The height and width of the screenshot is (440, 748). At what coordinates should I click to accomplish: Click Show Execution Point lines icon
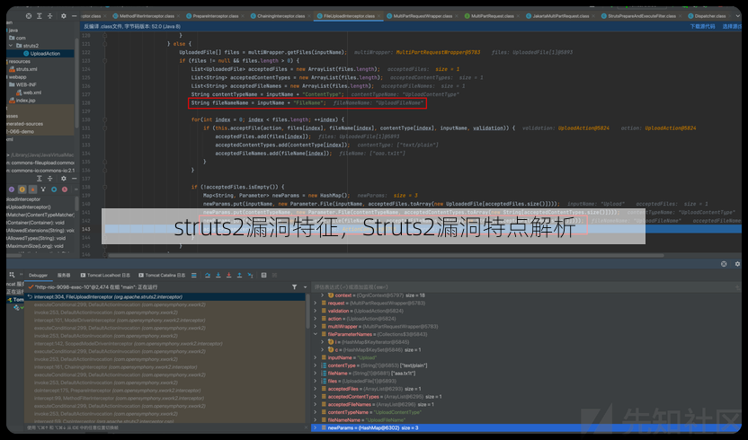tap(193, 275)
